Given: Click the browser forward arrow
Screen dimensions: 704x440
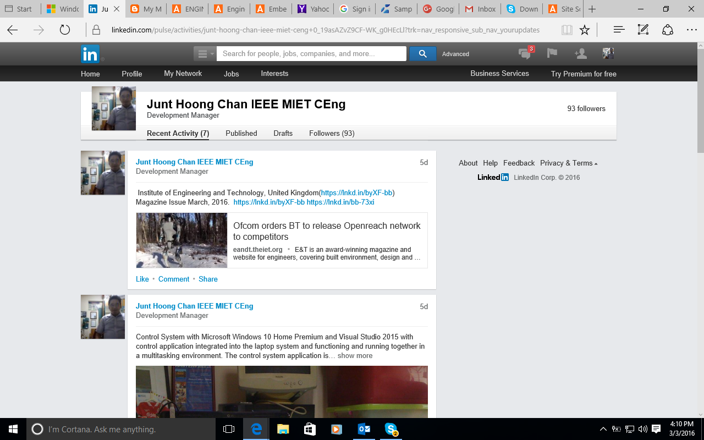Looking at the screenshot, I should coord(38,30).
